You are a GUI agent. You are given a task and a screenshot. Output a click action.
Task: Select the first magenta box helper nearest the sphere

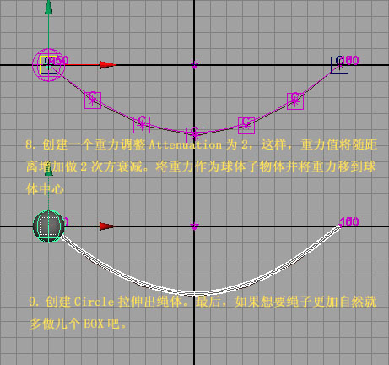click(x=93, y=101)
